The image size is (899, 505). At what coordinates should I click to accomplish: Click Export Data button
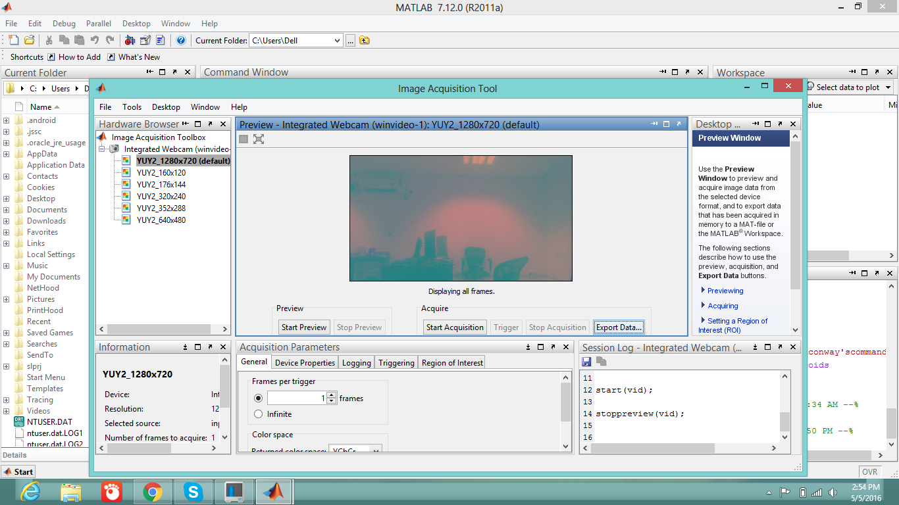point(619,327)
